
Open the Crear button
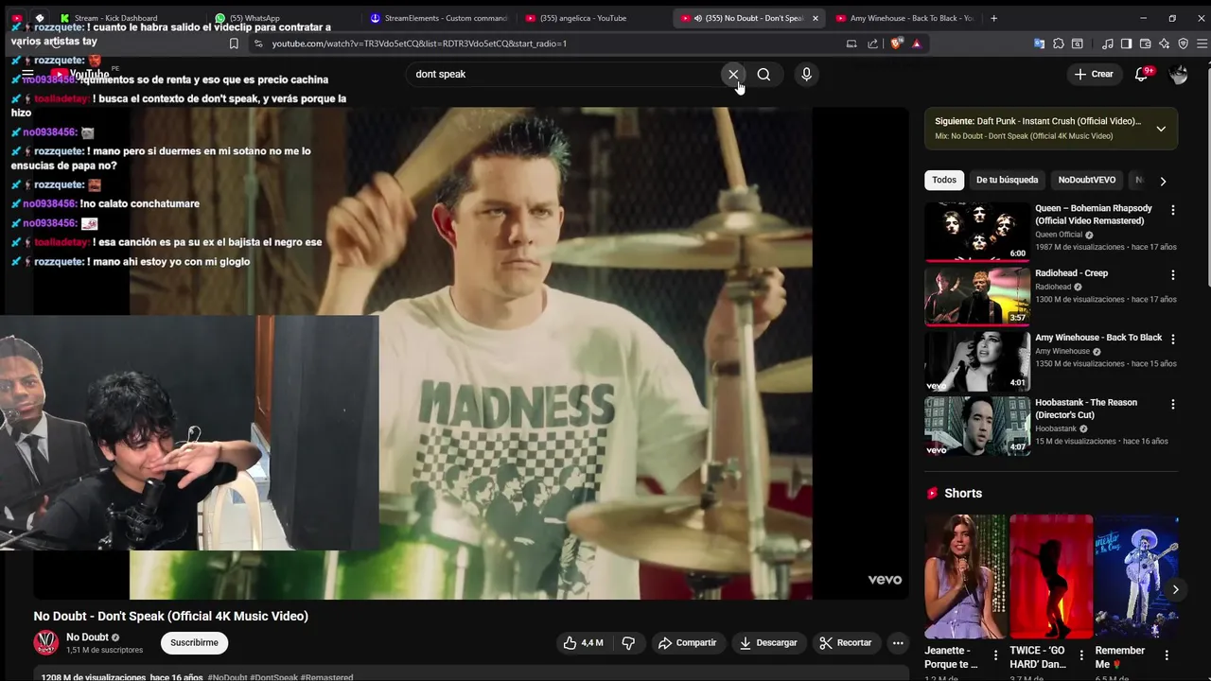click(x=1094, y=74)
